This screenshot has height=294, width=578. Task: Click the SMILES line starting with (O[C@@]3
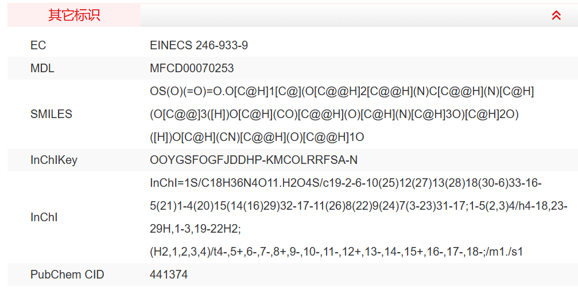tap(334, 114)
